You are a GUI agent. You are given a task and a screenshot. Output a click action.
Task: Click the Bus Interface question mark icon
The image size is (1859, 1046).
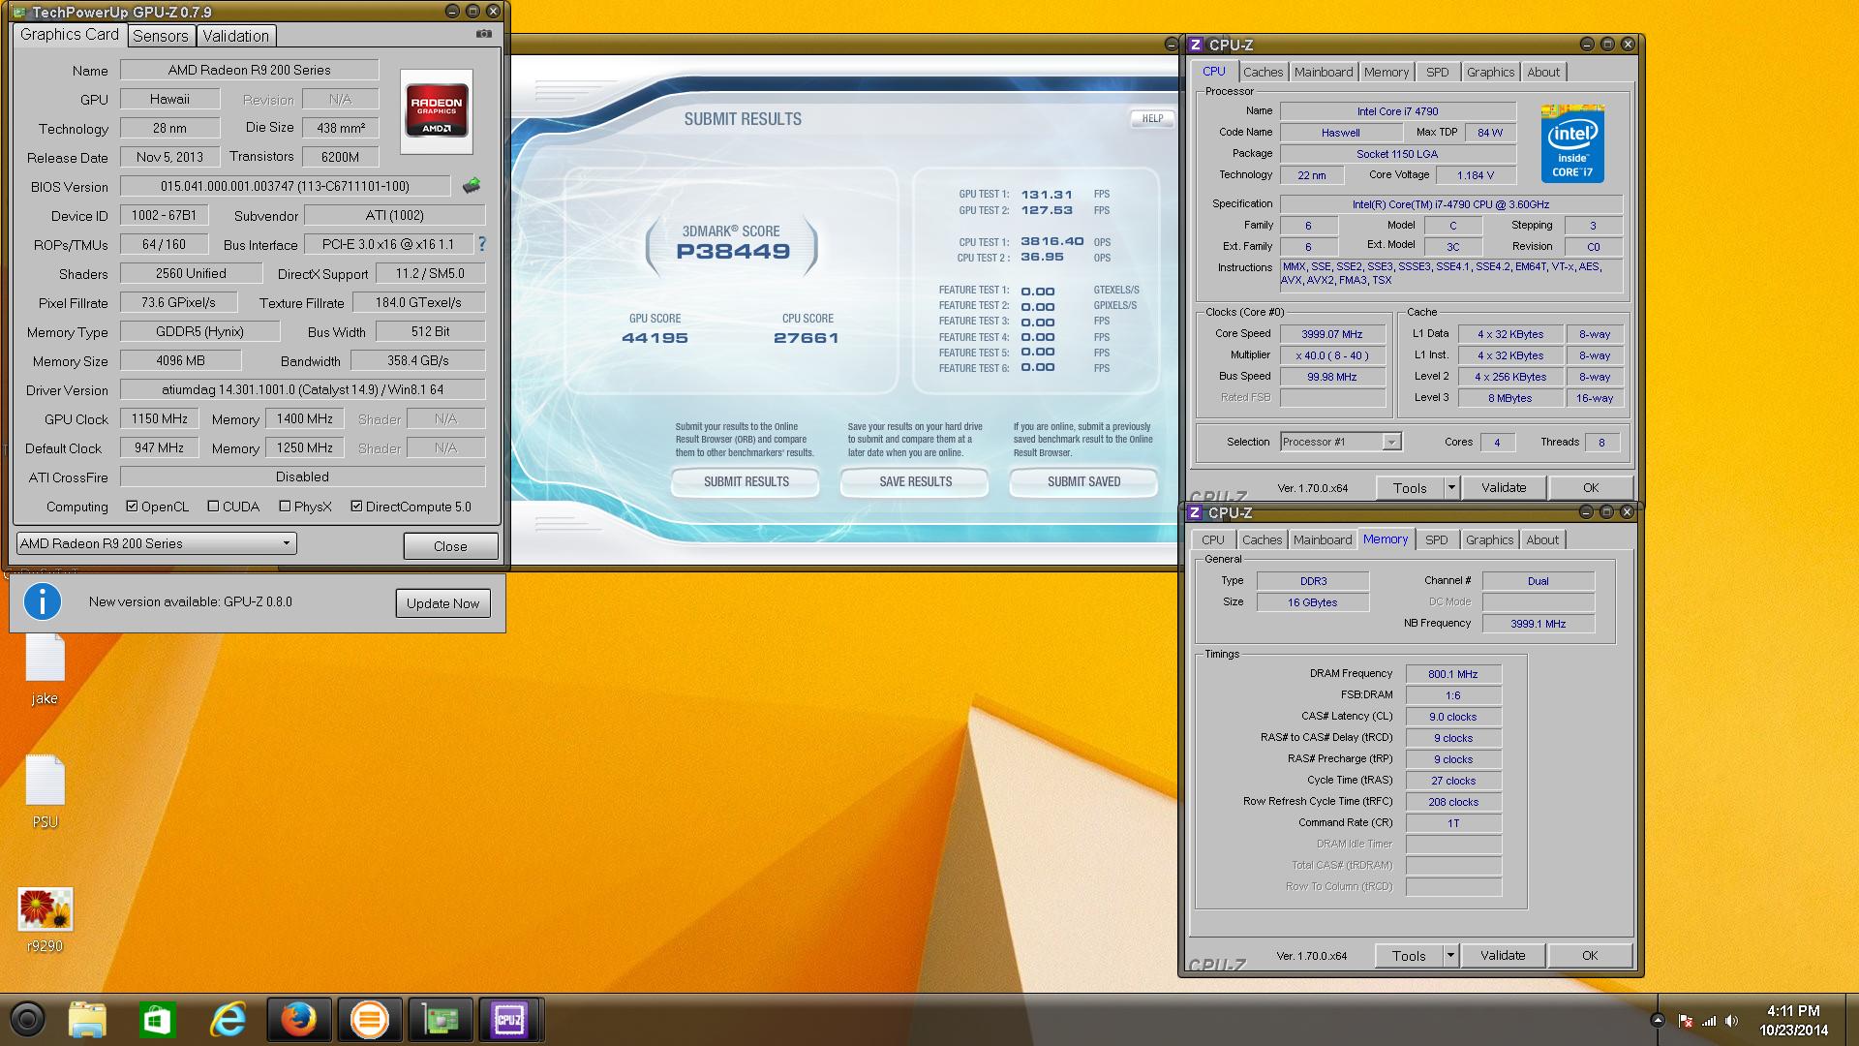(x=481, y=244)
